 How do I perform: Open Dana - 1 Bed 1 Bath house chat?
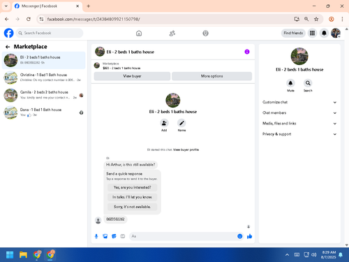(x=44, y=112)
